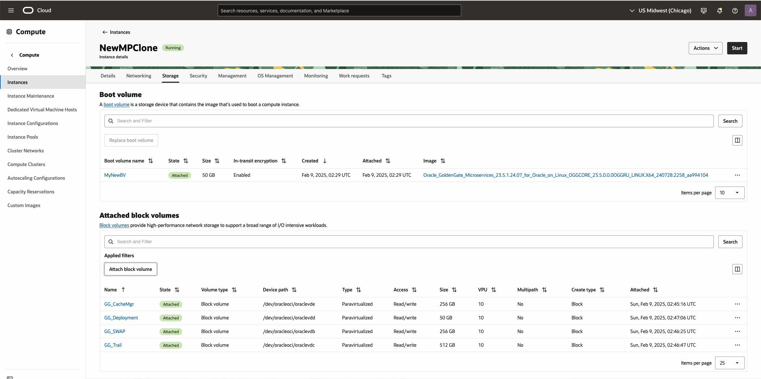Open the help question mark icon
This screenshot has width=761, height=379.
pyautogui.click(x=735, y=10)
